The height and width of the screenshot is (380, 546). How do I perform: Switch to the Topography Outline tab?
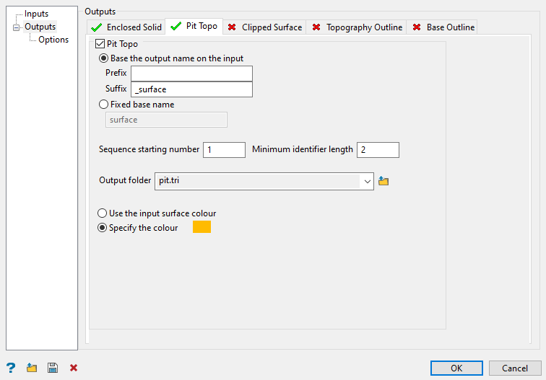(363, 27)
